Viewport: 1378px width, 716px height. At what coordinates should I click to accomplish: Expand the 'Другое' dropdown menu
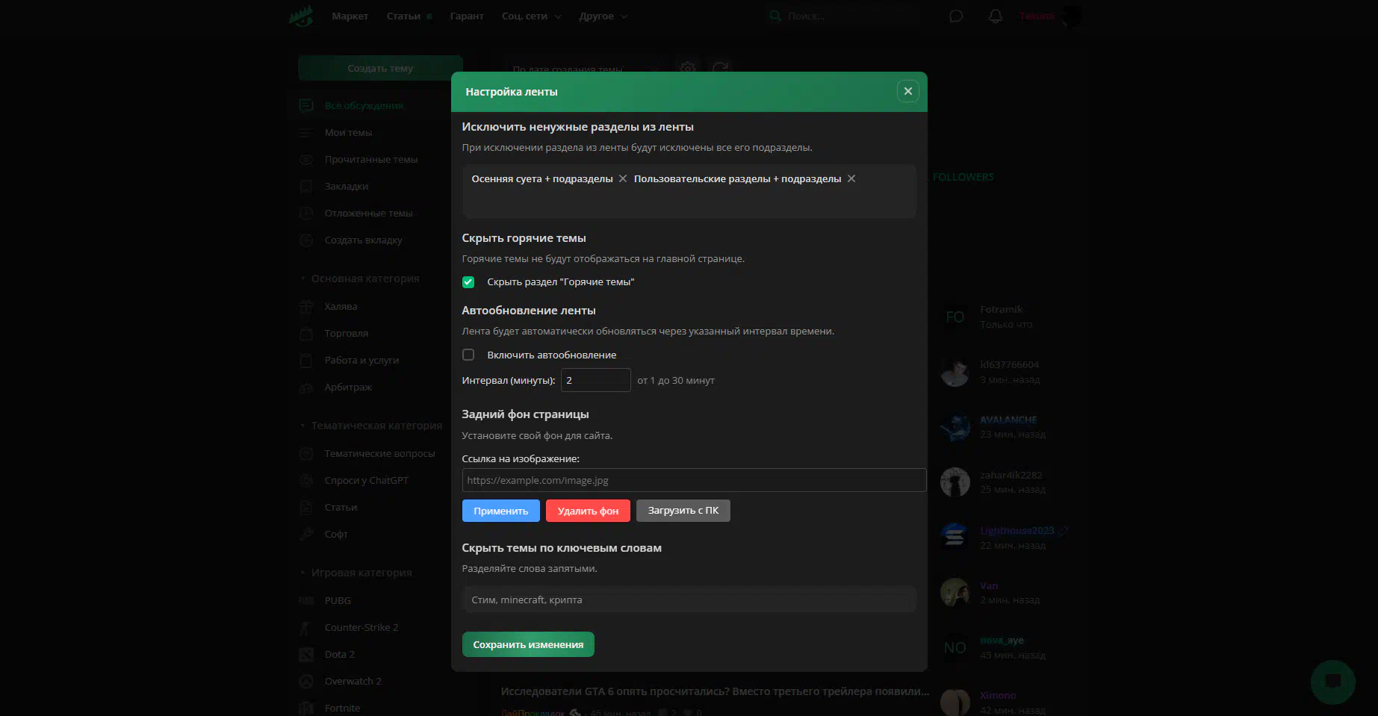pyautogui.click(x=603, y=16)
